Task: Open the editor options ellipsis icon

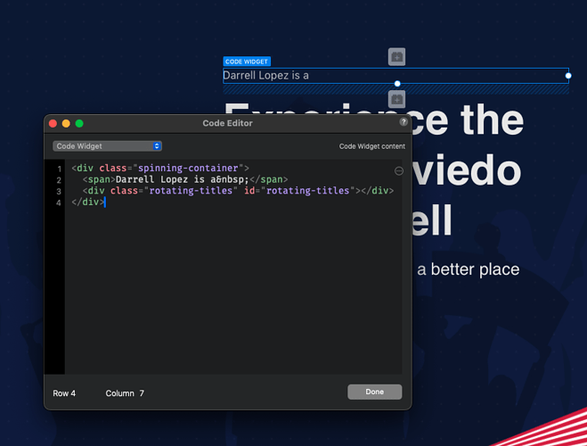Action: click(398, 170)
